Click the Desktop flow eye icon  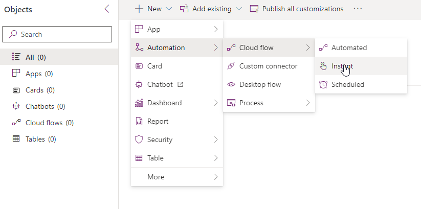pyautogui.click(x=231, y=84)
